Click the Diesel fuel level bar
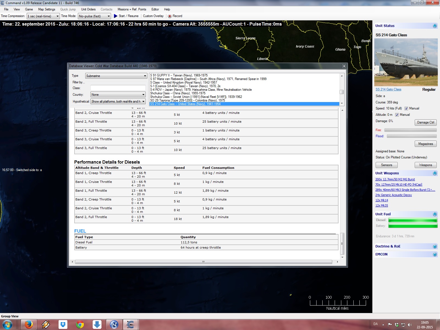This screenshot has height=330, width=440. click(x=413, y=220)
